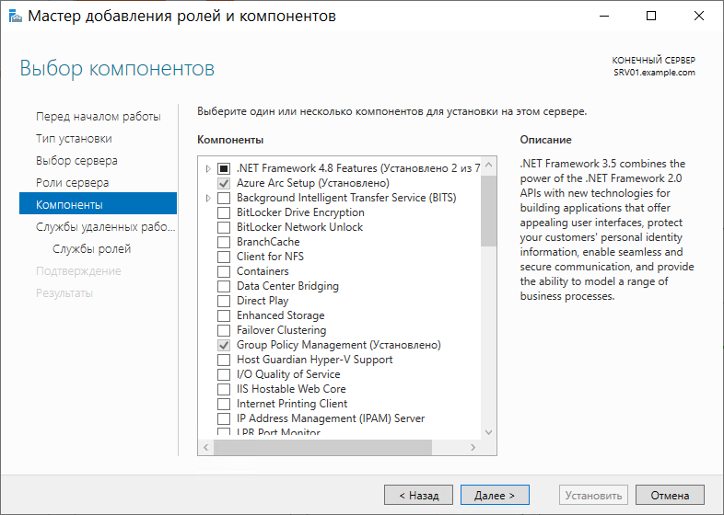
Task: Click the scroll down arrow in components list
Action: point(488,432)
